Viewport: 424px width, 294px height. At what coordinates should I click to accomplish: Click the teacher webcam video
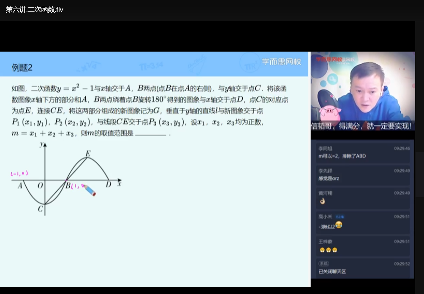363,91
